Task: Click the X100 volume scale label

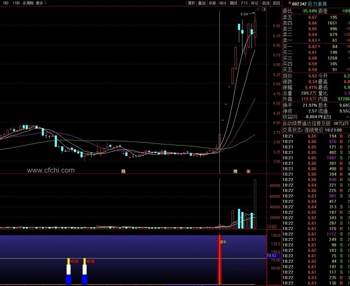Action: (x=272, y=227)
